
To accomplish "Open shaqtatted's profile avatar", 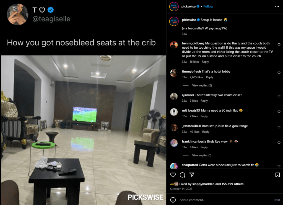I will (x=174, y=165).
